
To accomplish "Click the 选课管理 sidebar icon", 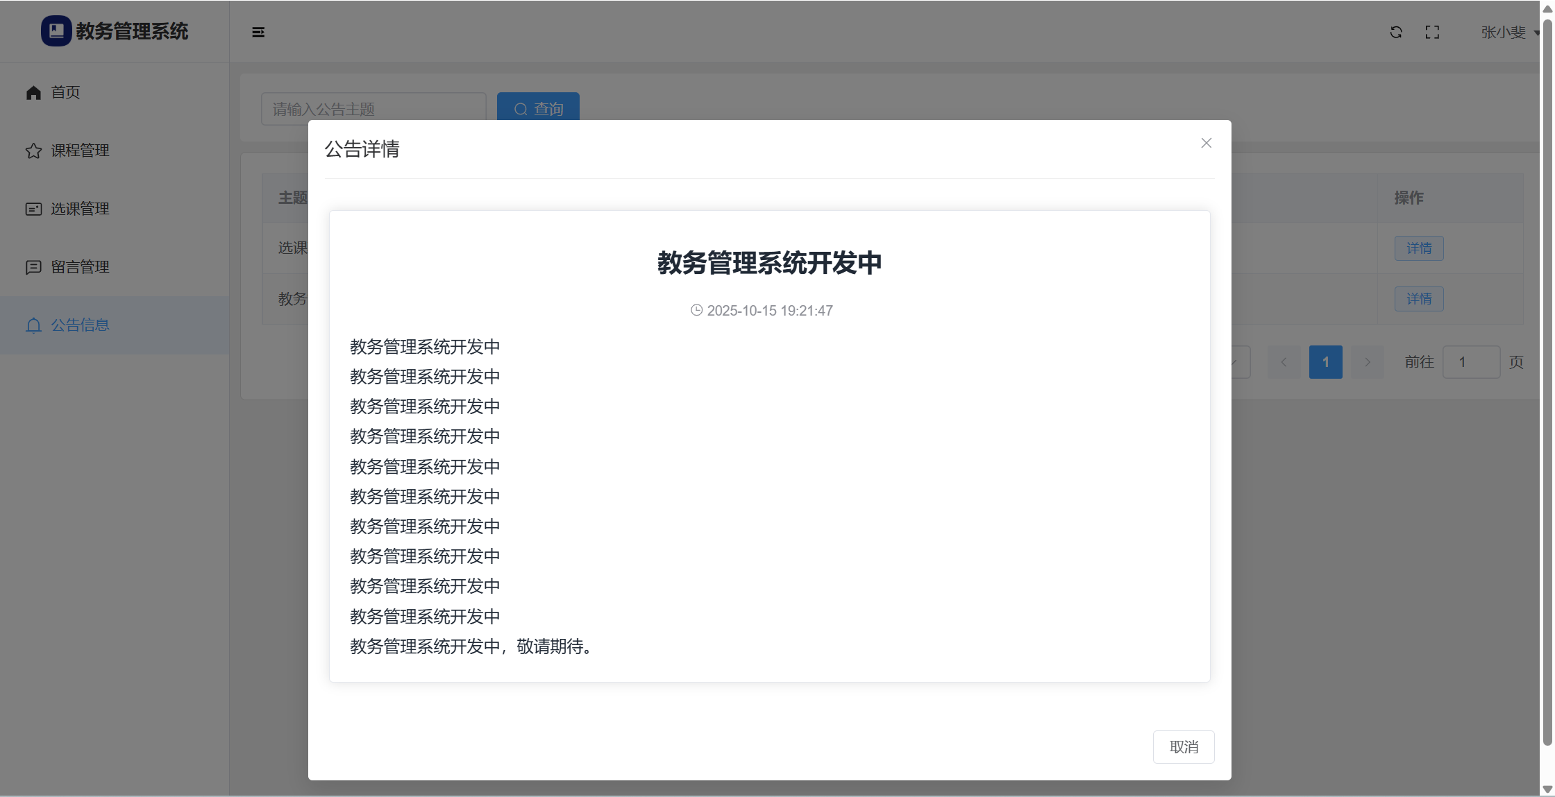I will click(x=33, y=209).
